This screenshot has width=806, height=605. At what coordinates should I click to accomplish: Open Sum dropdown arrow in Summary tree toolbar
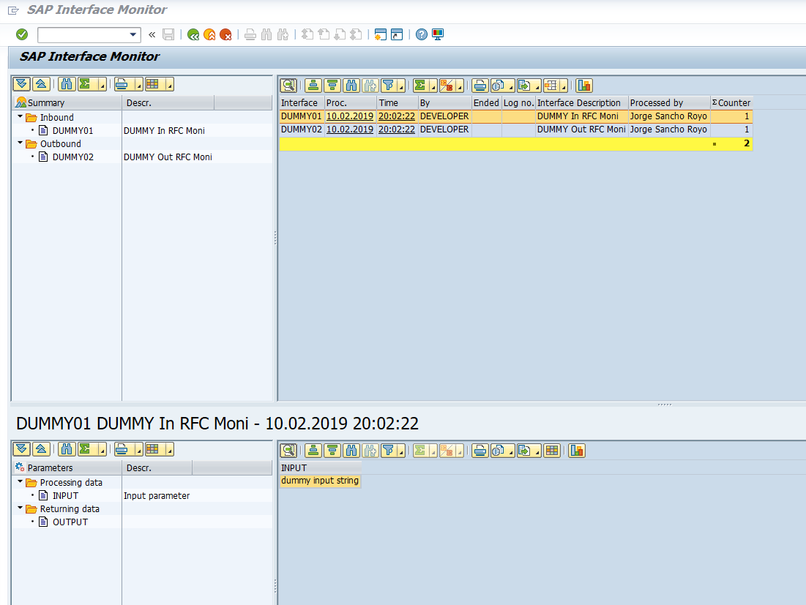[102, 86]
